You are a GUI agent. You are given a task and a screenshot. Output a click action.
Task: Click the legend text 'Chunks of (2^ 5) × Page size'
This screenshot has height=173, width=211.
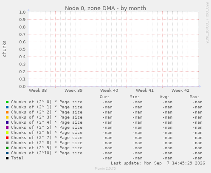(x=47, y=128)
